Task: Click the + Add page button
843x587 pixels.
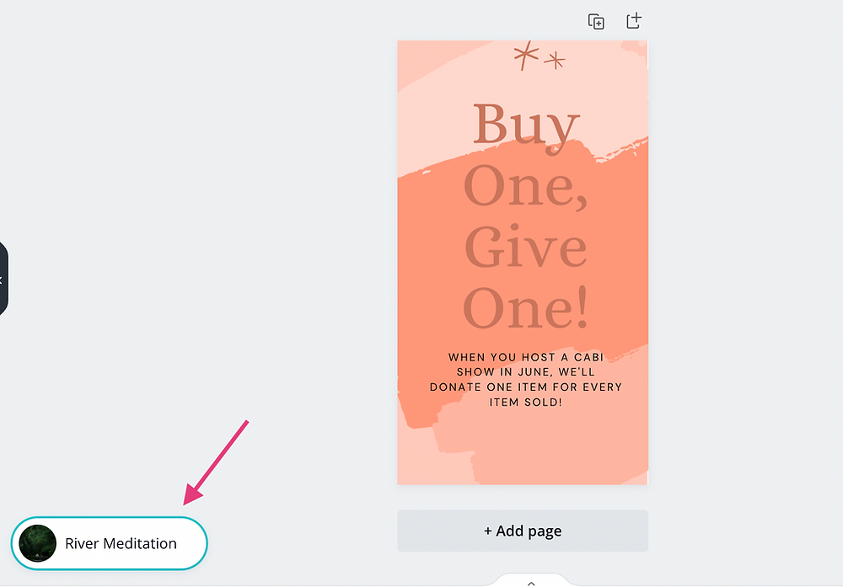Action: (x=523, y=531)
